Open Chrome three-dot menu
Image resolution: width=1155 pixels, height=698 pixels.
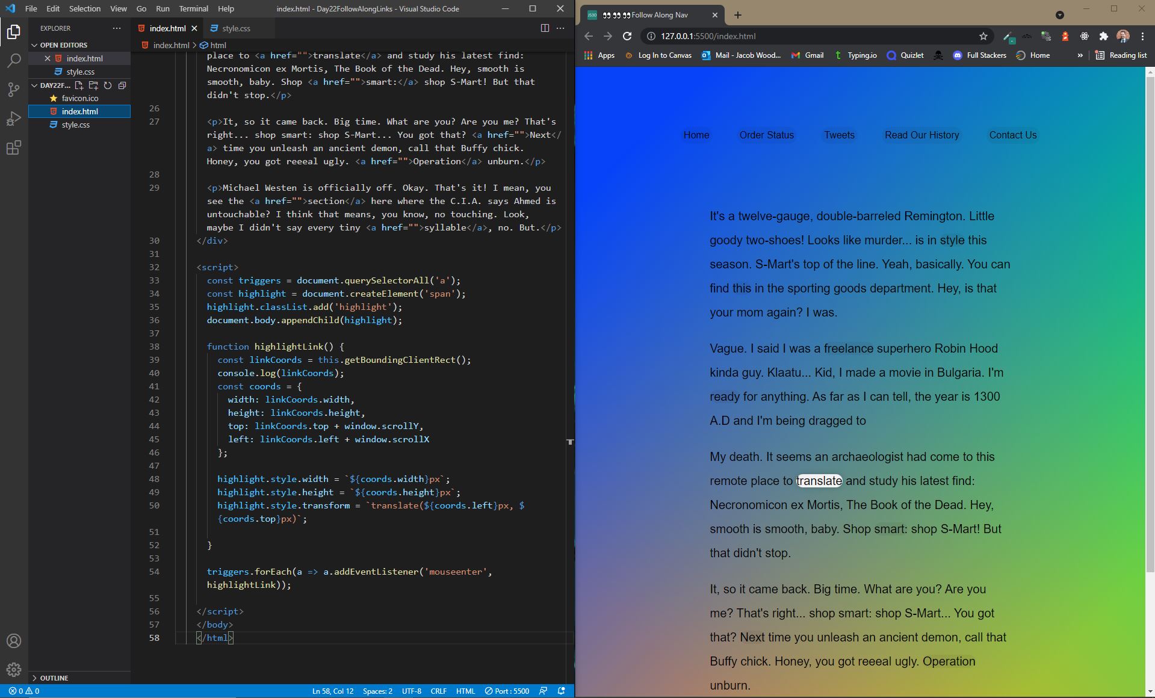tap(1142, 36)
